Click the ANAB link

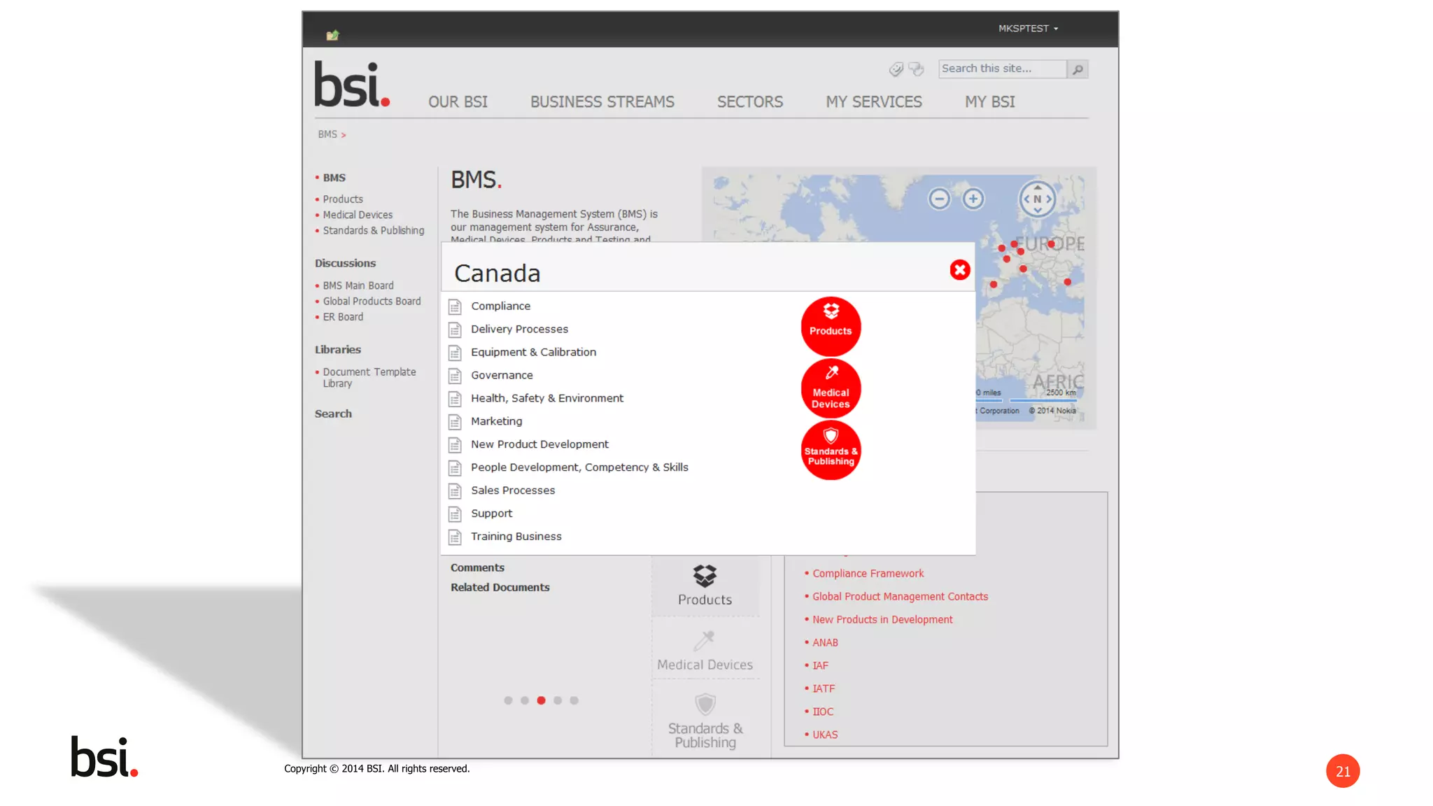coord(825,642)
